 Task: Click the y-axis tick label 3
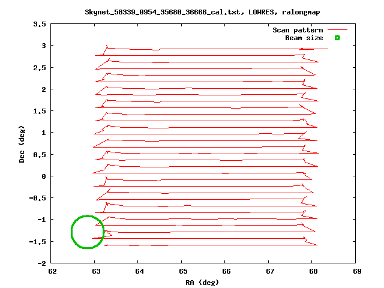pos(44,46)
